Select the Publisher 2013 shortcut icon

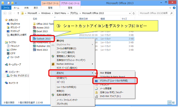coord(34,46)
